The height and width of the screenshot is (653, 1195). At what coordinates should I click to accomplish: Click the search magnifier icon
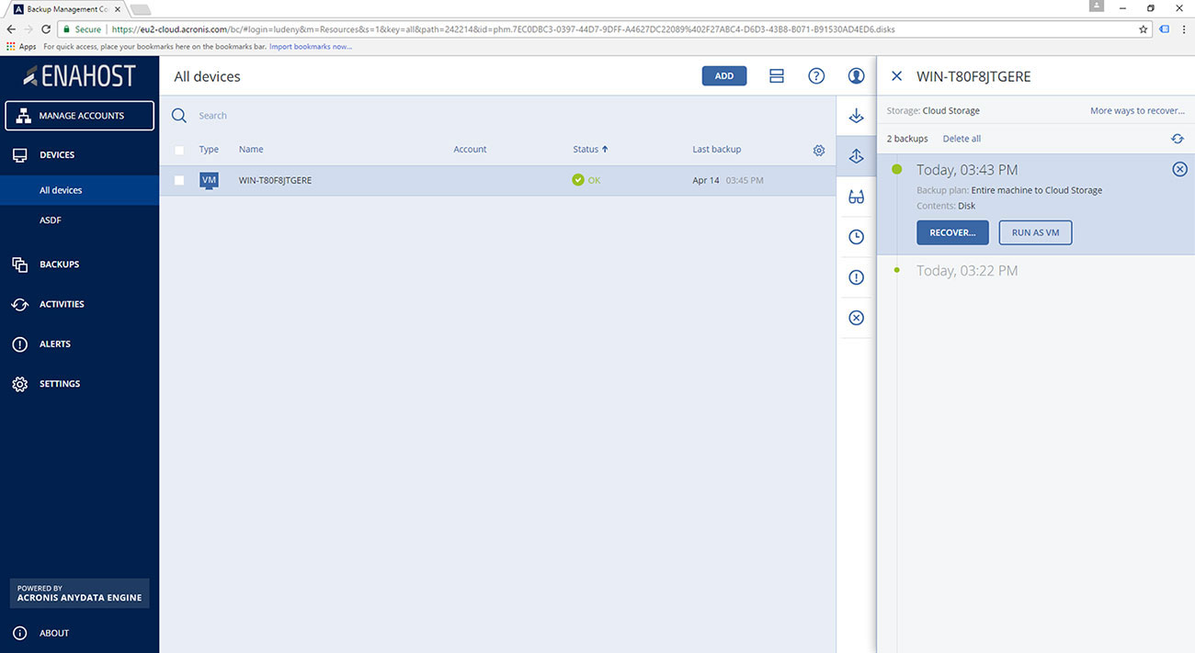pos(179,116)
